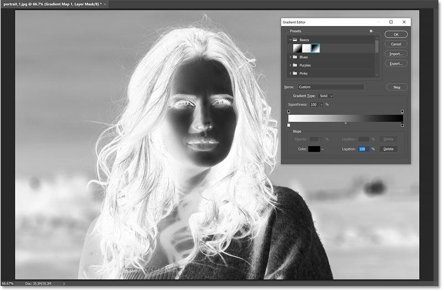Select the left opacity stop above gradient
Viewport: 444px width, 291px height.
(288, 112)
